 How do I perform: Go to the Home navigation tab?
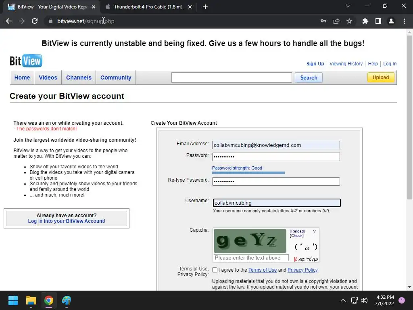(22, 77)
